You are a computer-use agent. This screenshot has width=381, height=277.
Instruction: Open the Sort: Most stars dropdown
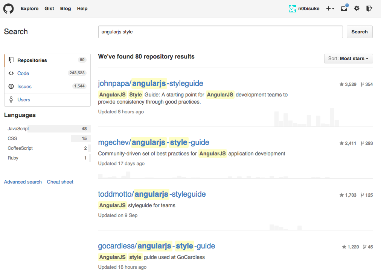click(349, 59)
